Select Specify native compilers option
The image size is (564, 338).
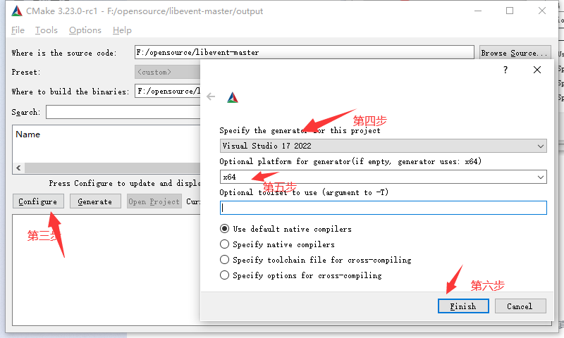277,244
